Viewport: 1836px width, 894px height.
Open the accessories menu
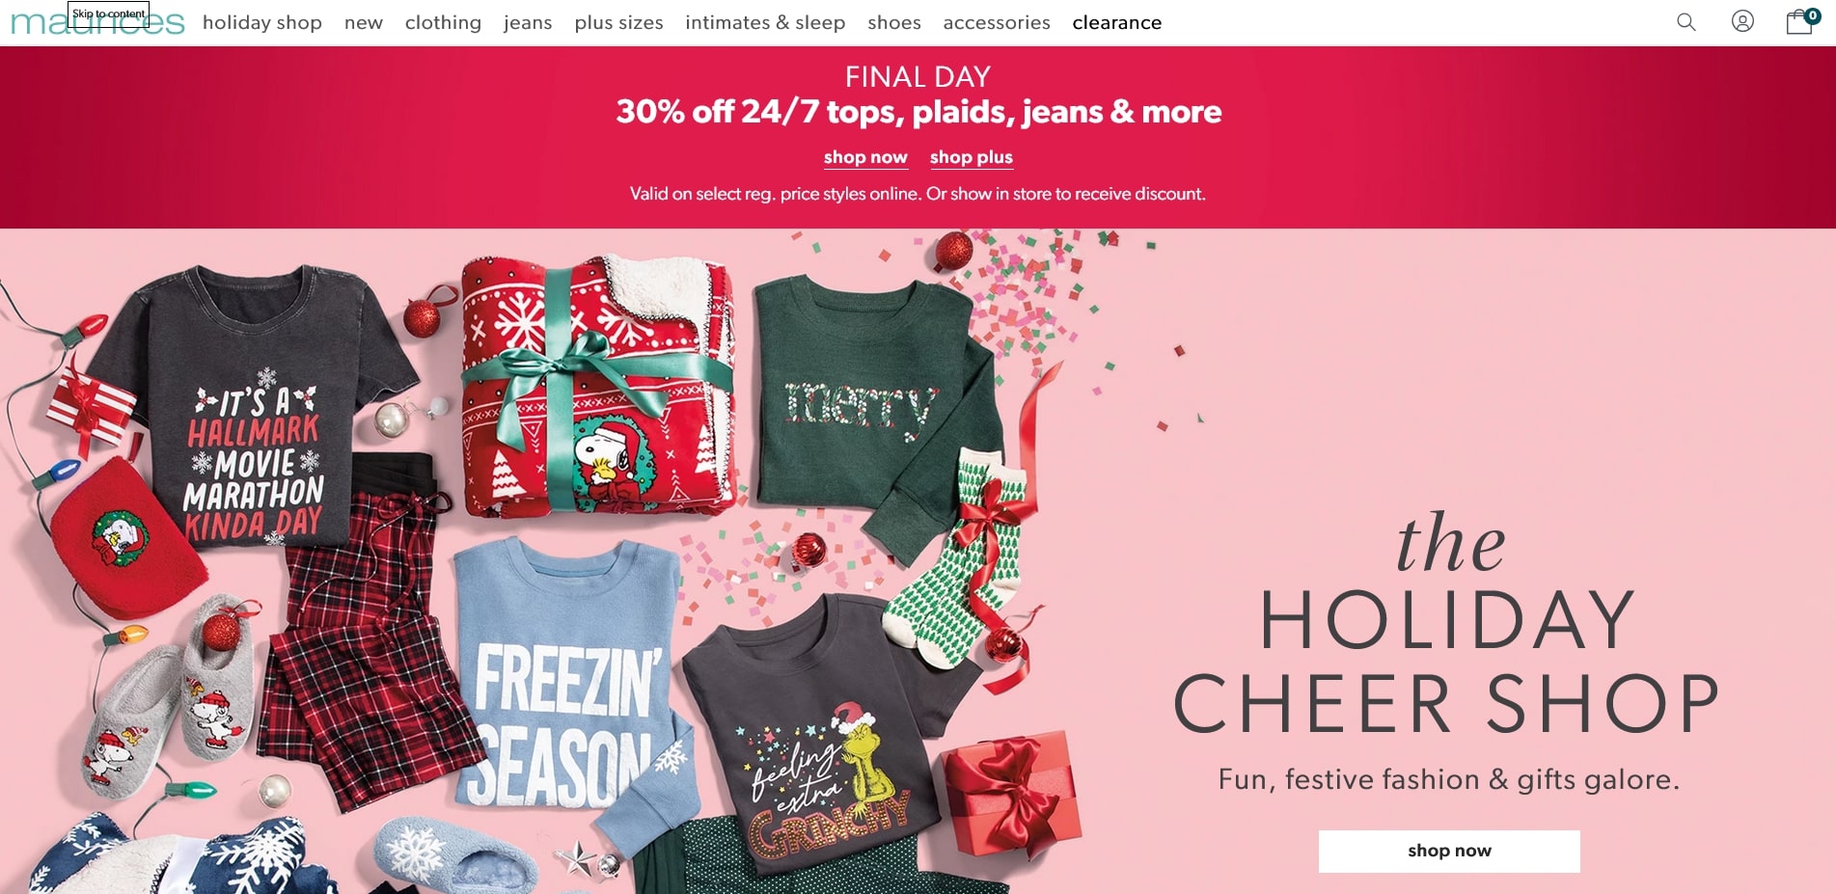point(997,22)
